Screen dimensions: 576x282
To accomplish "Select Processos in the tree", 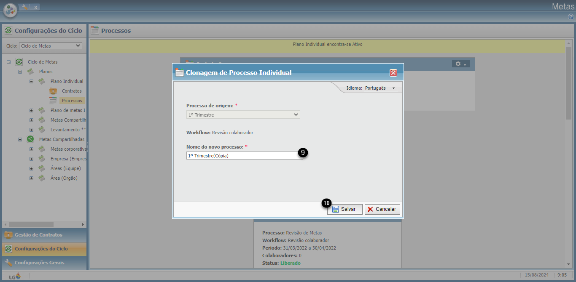I will 72,101.
